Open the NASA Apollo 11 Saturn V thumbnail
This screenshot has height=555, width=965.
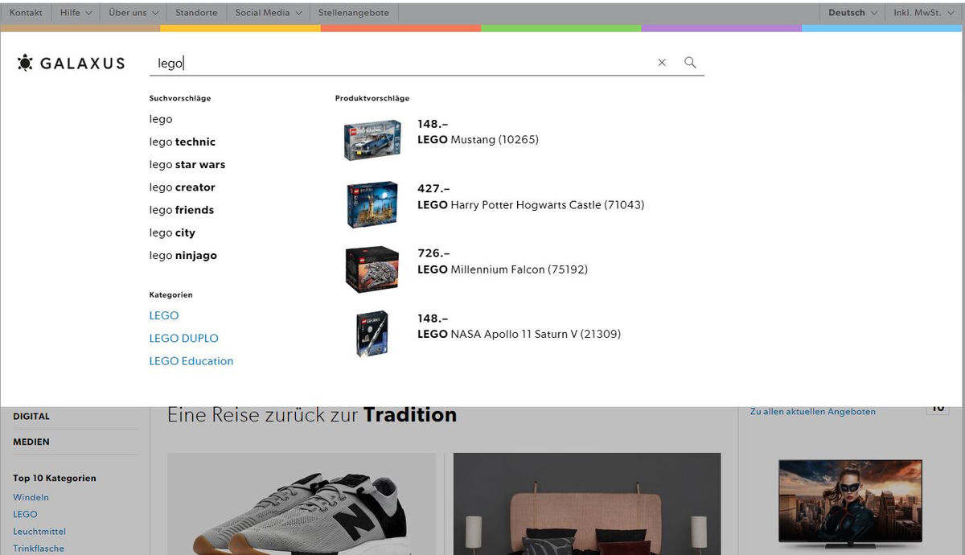(372, 333)
